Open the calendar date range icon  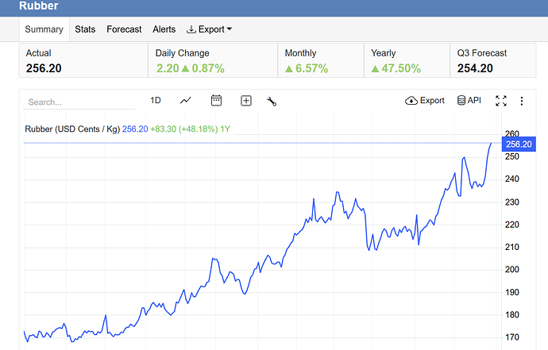(216, 101)
